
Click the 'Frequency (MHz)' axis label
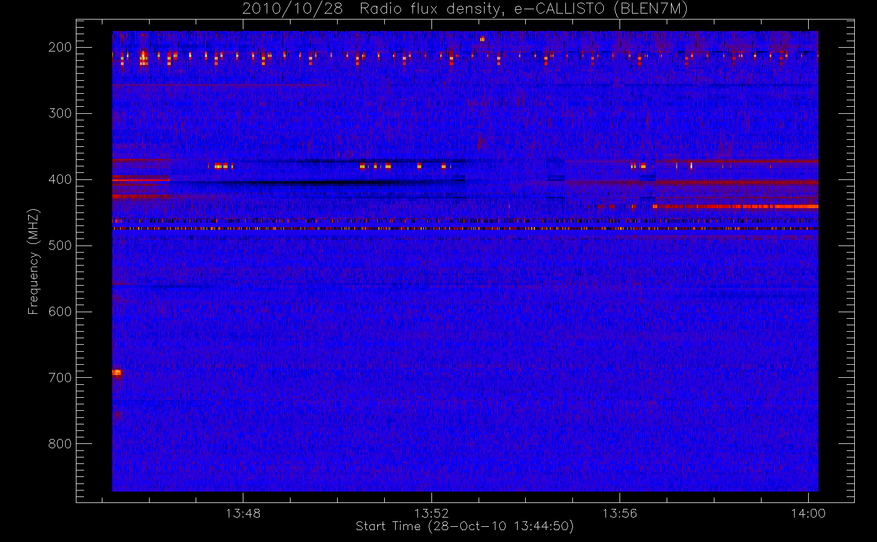tap(34, 261)
